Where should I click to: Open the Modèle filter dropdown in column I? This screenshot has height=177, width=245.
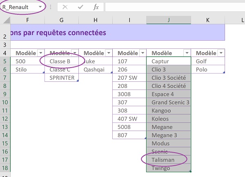pos(143,53)
